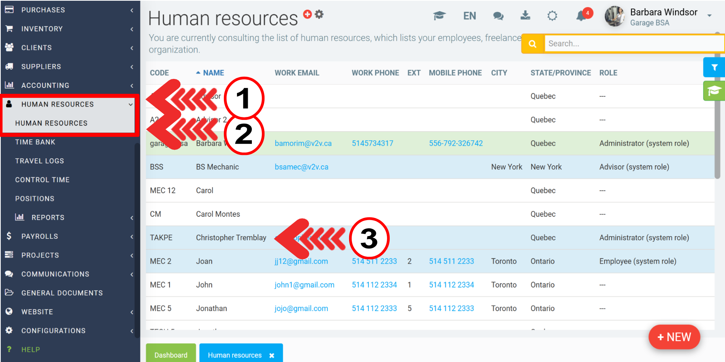Click the red NEW button
Viewport: 725px width, 362px height.
click(674, 337)
